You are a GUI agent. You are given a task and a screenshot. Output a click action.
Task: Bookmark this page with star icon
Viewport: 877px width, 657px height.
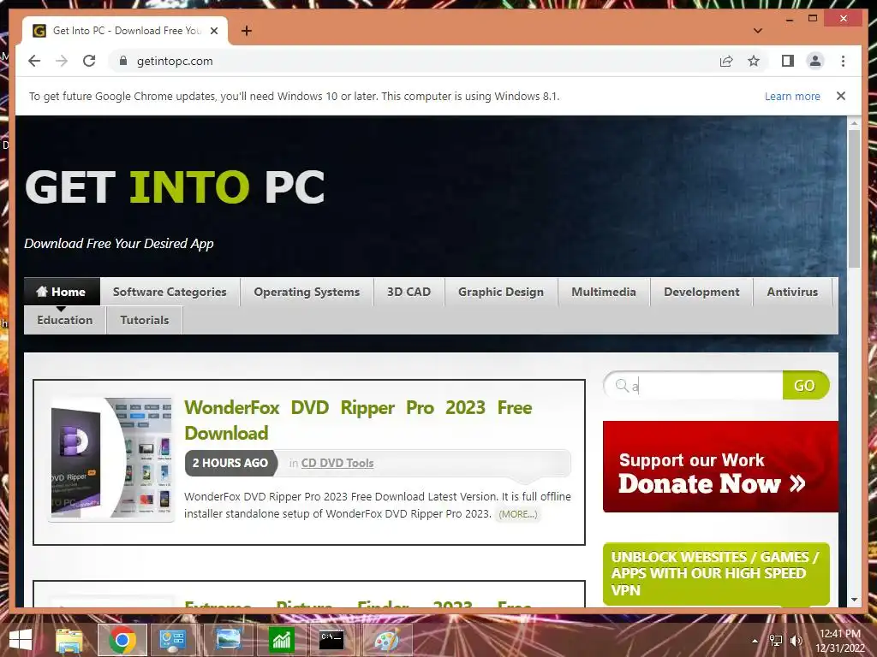(x=754, y=61)
